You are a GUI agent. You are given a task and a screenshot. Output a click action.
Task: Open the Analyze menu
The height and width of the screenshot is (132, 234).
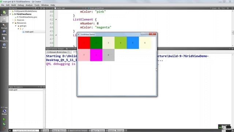click(29, 5)
